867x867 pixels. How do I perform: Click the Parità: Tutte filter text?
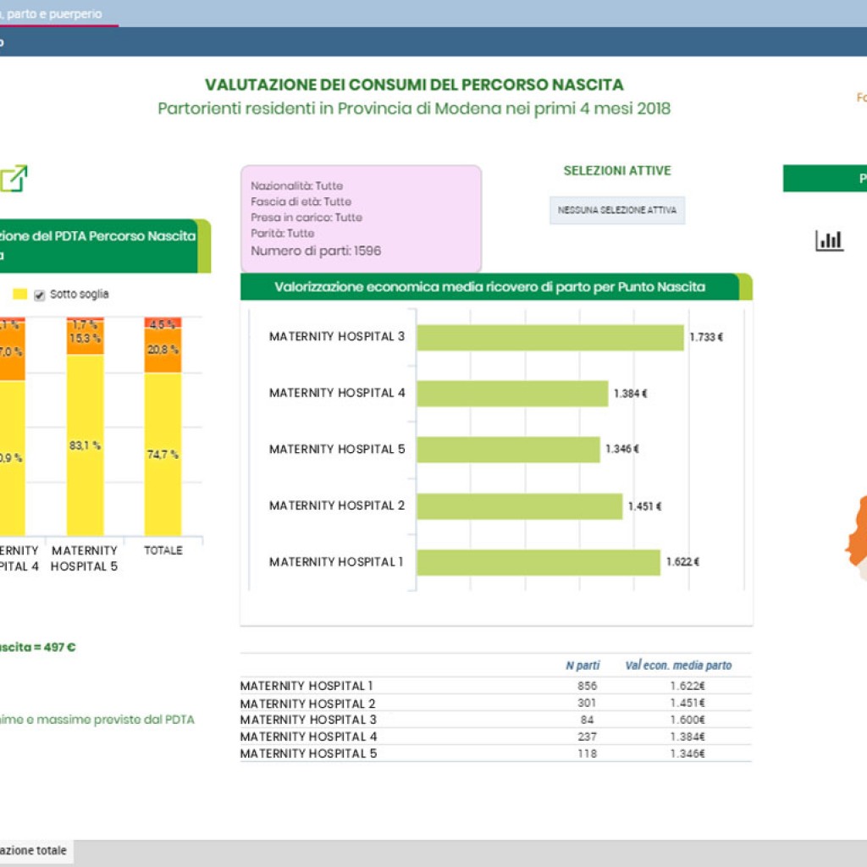click(283, 234)
